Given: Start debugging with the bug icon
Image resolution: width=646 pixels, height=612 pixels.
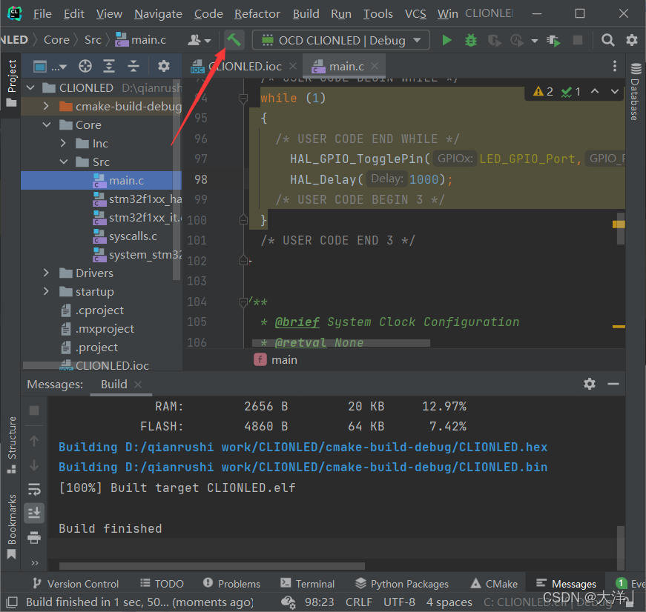Looking at the screenshot, I should click(470, 40).
